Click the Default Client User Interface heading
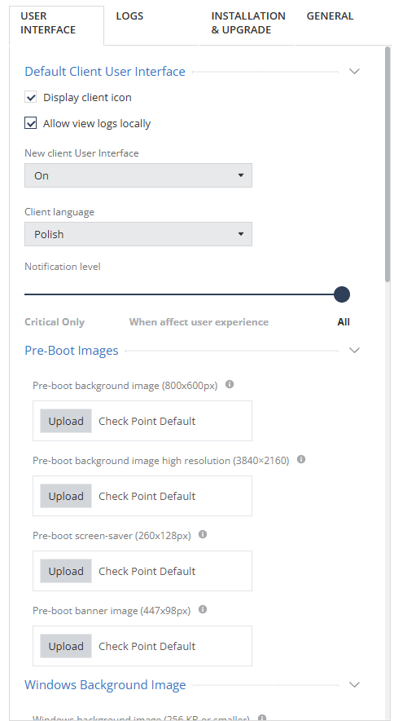Image resolution: width=394 pixels, height=721 pixels. [105, 71]
